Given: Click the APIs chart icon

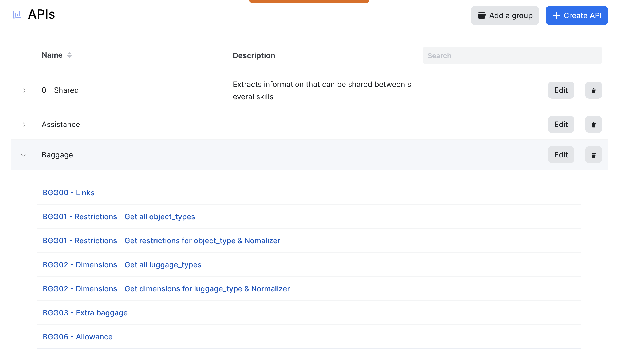Looking at the screenshot, I should pos(17,15).
